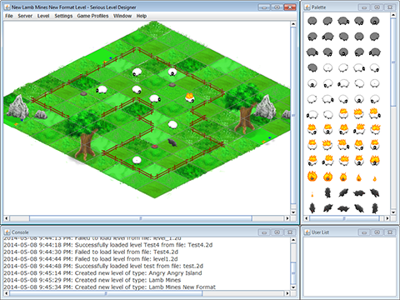Click the tree near the bottom fence corner
Image resolution: width=400 pixels, height=300 pixels.
85,134
